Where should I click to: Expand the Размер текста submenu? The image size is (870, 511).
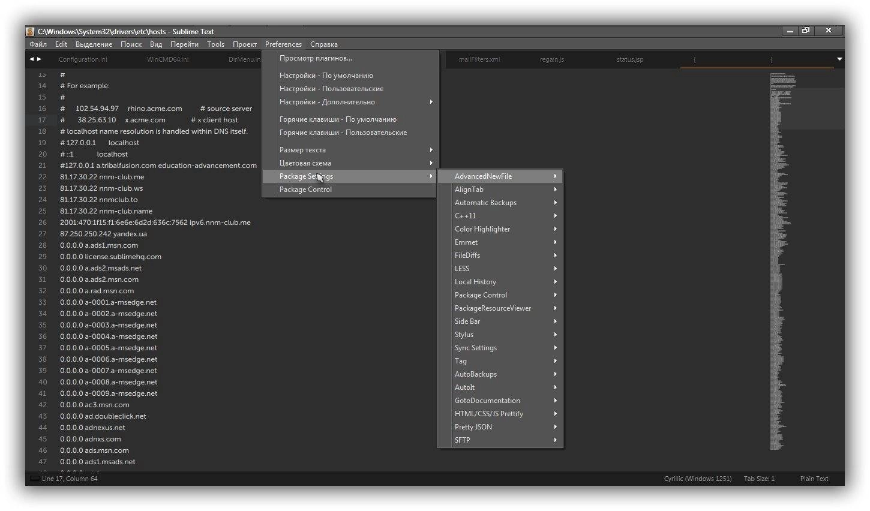[x=349, y=150]
